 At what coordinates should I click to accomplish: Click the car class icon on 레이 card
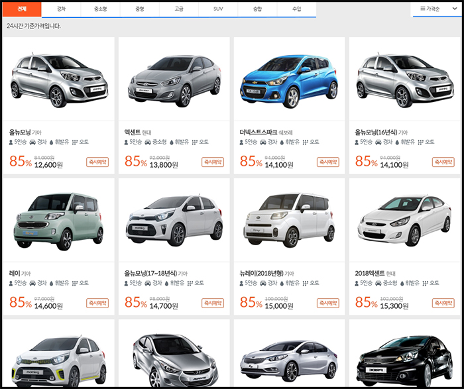coord(32,284)
